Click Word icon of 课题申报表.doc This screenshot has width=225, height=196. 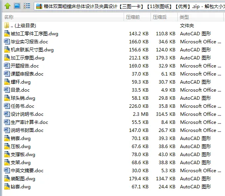click(7, 74)
